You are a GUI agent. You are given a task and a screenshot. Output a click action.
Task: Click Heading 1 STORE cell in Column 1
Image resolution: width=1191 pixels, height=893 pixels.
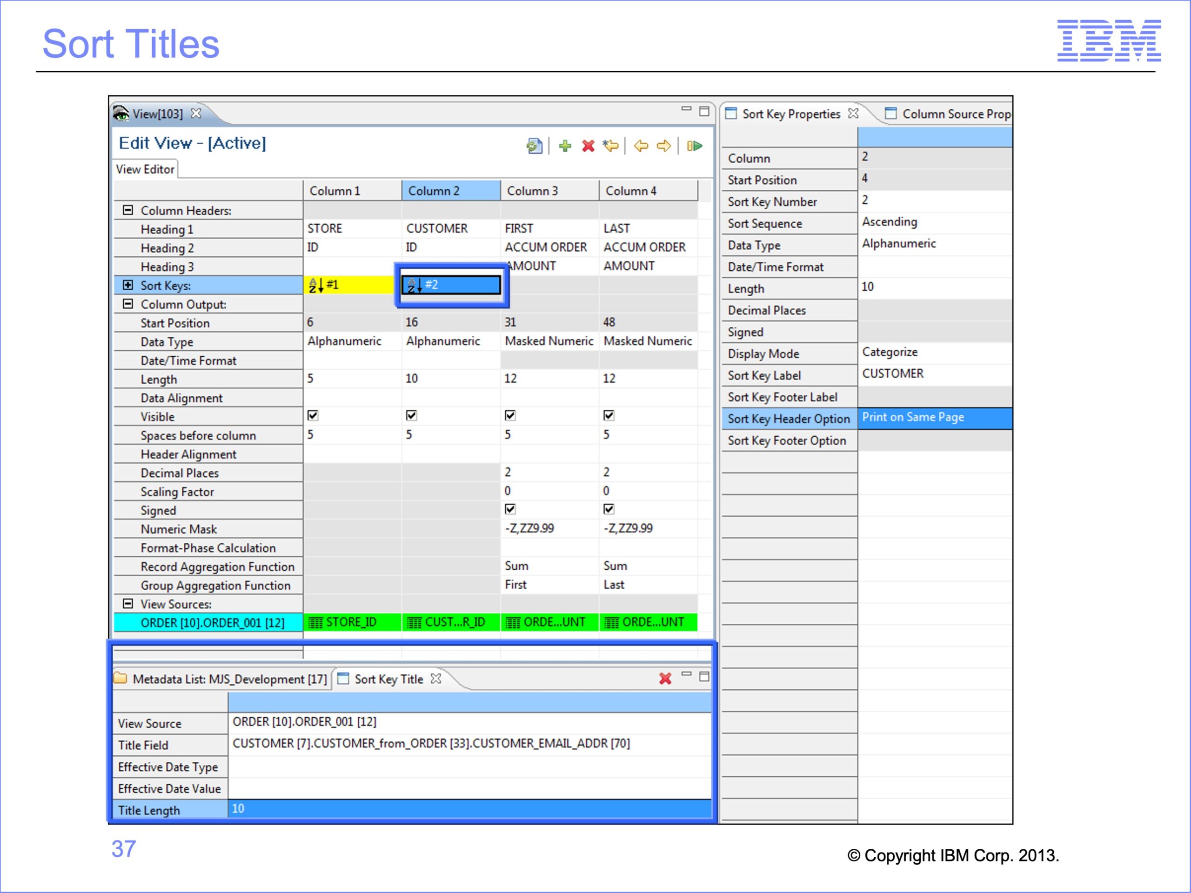[352, 228]
